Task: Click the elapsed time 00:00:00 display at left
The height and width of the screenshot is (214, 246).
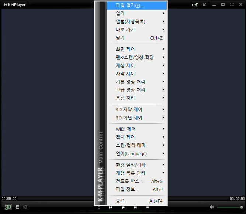Action: tap(9, 199)
